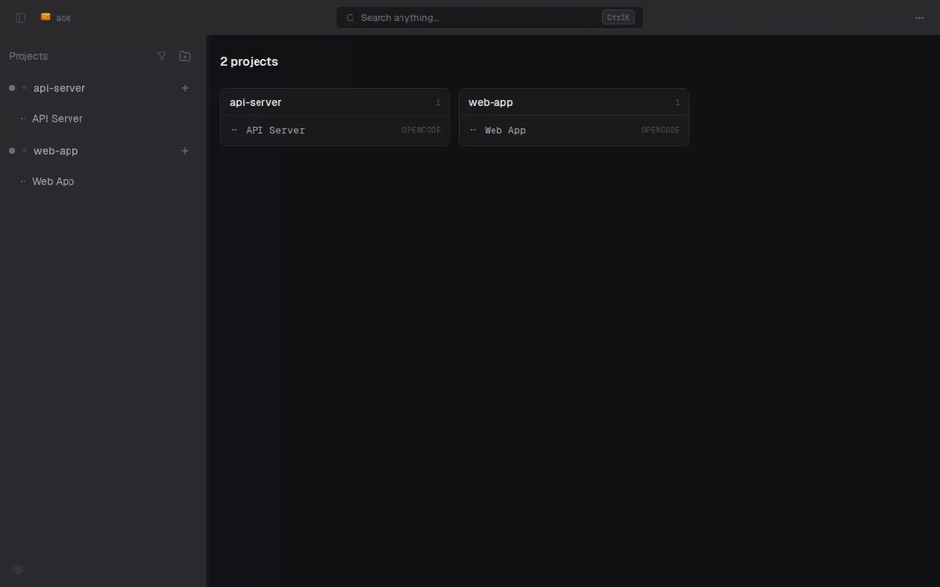Click the session icon on the Web App card row
This screenshot has height=587, width=940.
pyautogui.click(x=472, y=129)
